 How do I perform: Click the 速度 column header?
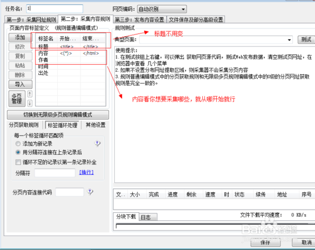212,195
